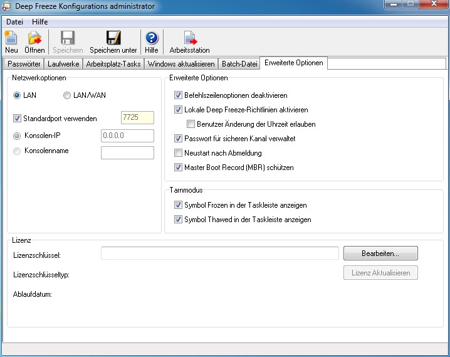Click the Bearbeiten... button
This screenshot has height=357, width=450.
[x=380, y=253]
